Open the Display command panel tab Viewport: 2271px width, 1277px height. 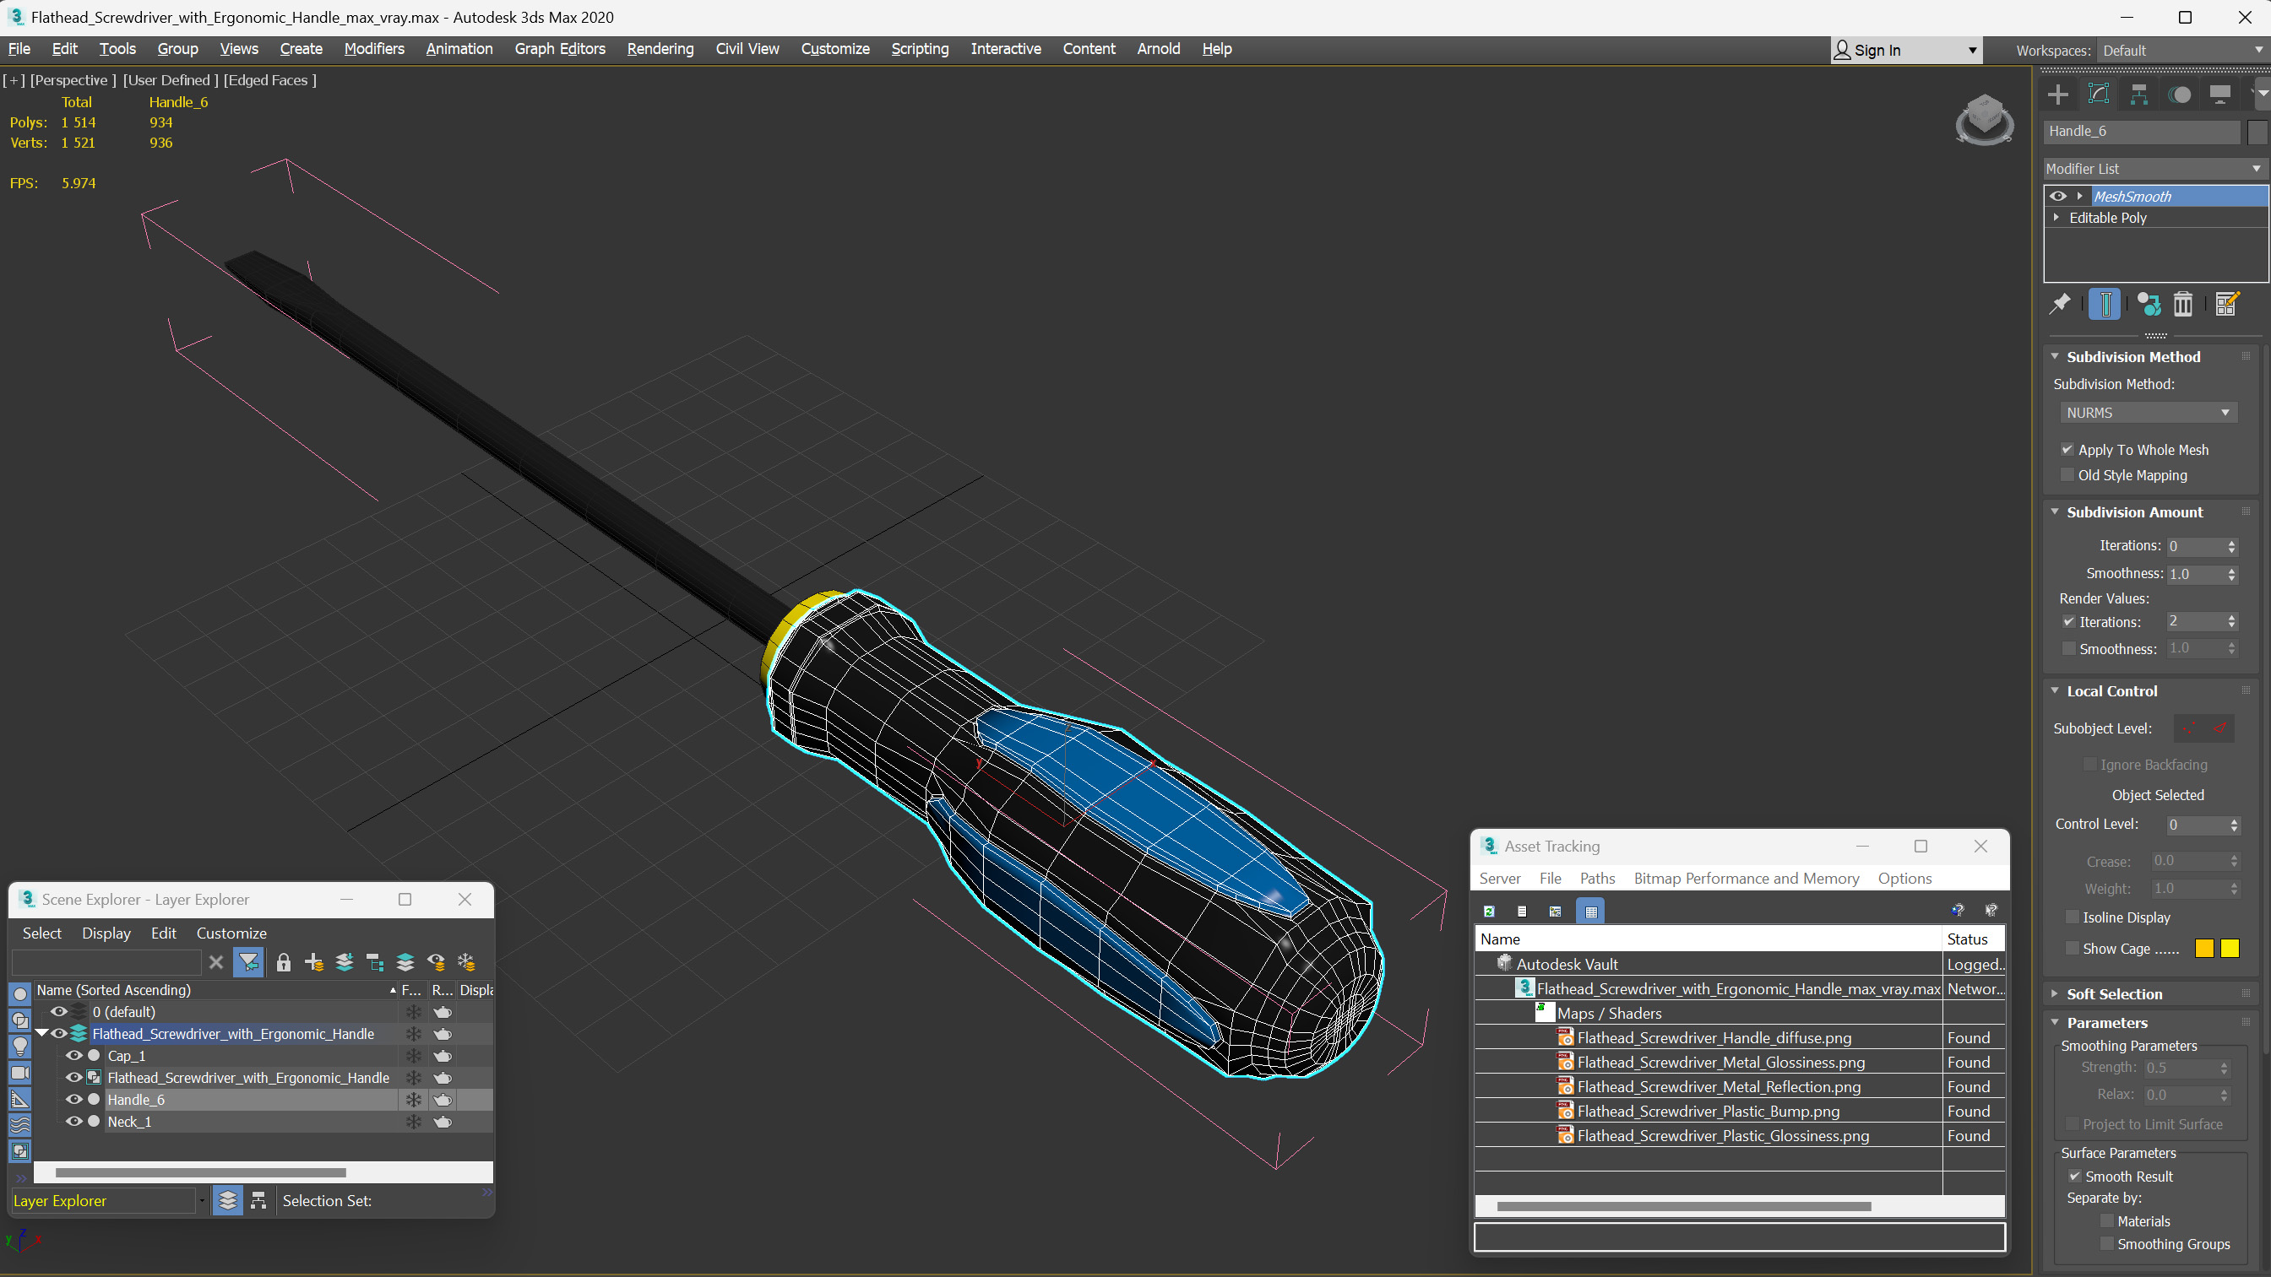tap(2220, 95)
